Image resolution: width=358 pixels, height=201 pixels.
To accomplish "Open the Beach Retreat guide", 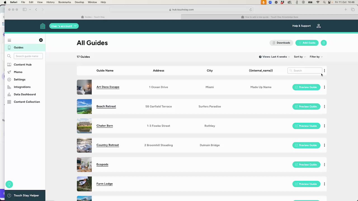I will click(x=106, y=106).
